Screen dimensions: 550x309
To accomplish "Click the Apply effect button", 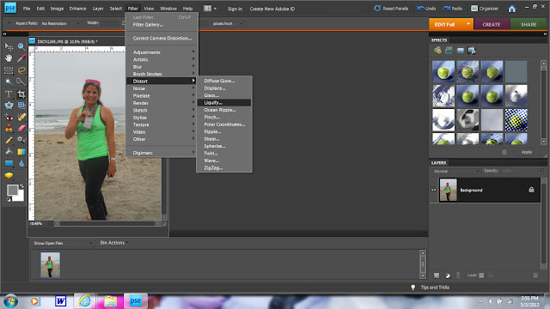I will [527, 152].
